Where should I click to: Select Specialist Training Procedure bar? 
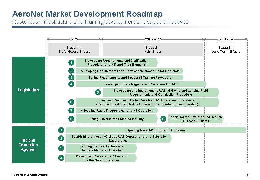click(x=130, y=77)
